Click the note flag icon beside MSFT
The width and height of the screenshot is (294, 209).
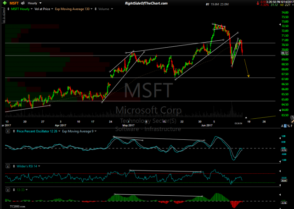click(x=23, y=3)
